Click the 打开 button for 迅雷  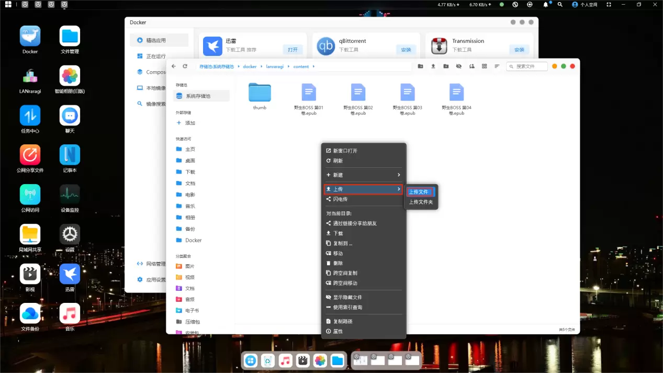[x=293, y=50]
